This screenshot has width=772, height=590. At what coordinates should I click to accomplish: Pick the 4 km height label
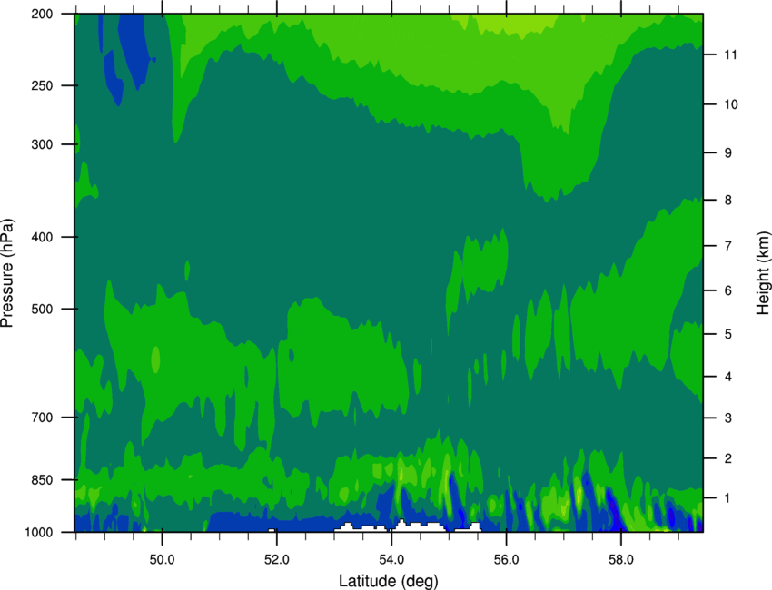728,377
